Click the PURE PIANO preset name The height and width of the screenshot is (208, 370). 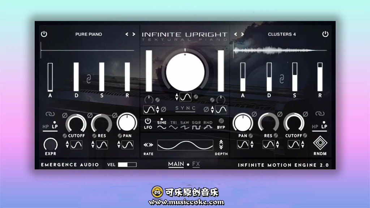[x=89, y=34]
